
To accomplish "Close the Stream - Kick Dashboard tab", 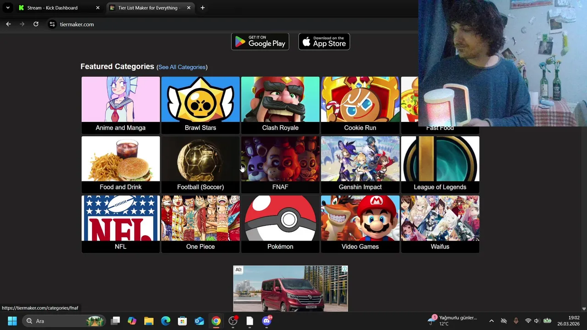I will [x=98, y=8].
